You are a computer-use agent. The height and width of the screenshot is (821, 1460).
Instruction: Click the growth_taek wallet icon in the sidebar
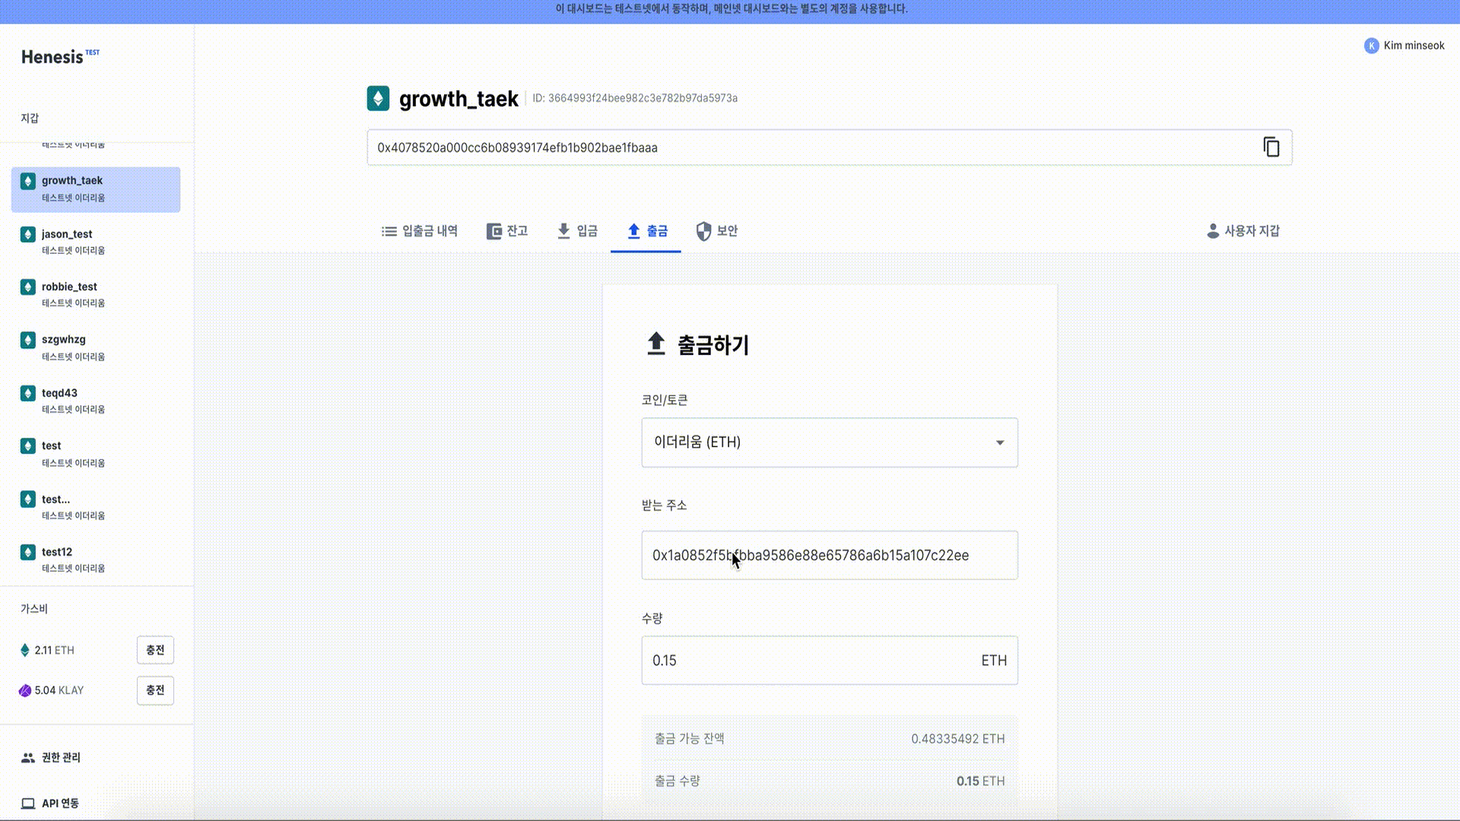click(28, 181)
